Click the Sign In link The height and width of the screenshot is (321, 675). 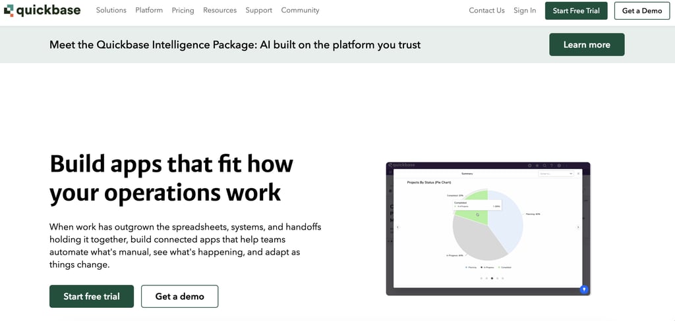point(525,11)
